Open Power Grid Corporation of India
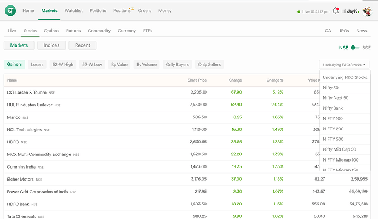The image size is (378, 219). tap(187, 192)
